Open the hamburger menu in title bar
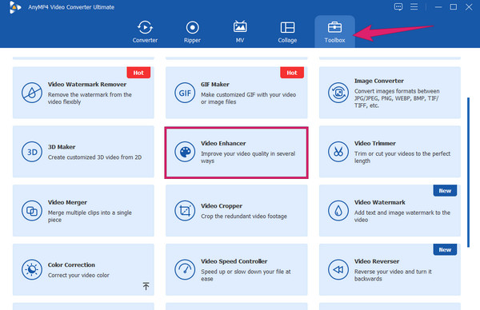480x310 pixels. pos(414,6)
